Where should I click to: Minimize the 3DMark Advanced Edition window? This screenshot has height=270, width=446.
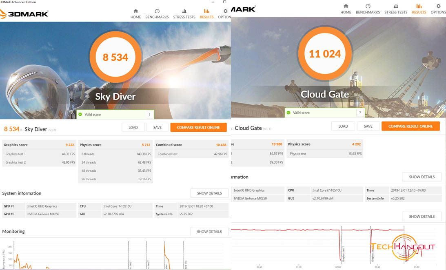[213, 2]
